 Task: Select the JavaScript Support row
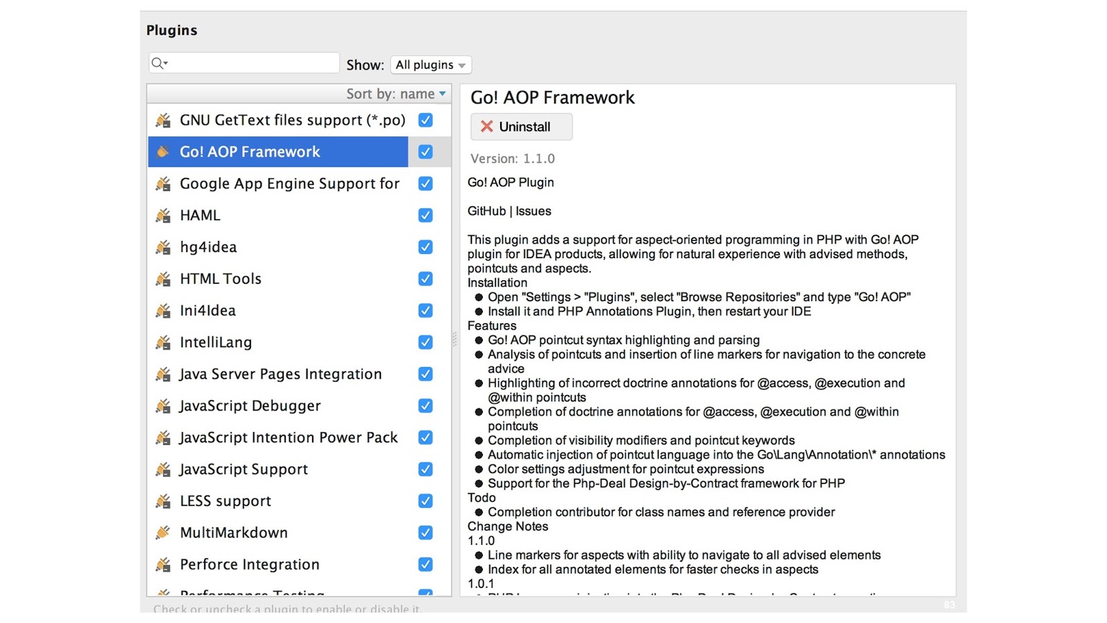[299, 469]
